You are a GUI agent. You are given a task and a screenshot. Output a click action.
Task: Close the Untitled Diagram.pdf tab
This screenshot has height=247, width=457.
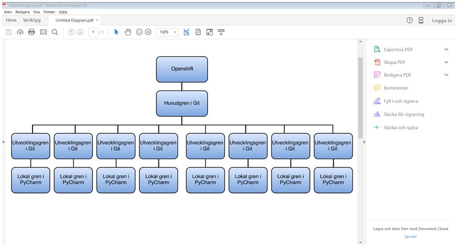pyautogui.click(x=97, y=20)
